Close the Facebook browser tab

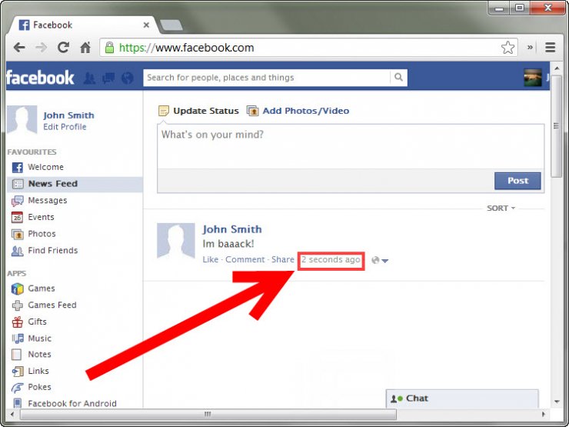(x=146, y=25)
